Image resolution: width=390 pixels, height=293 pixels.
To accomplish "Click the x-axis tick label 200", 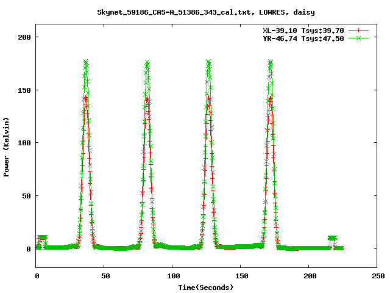I will [x=310, y=276].
